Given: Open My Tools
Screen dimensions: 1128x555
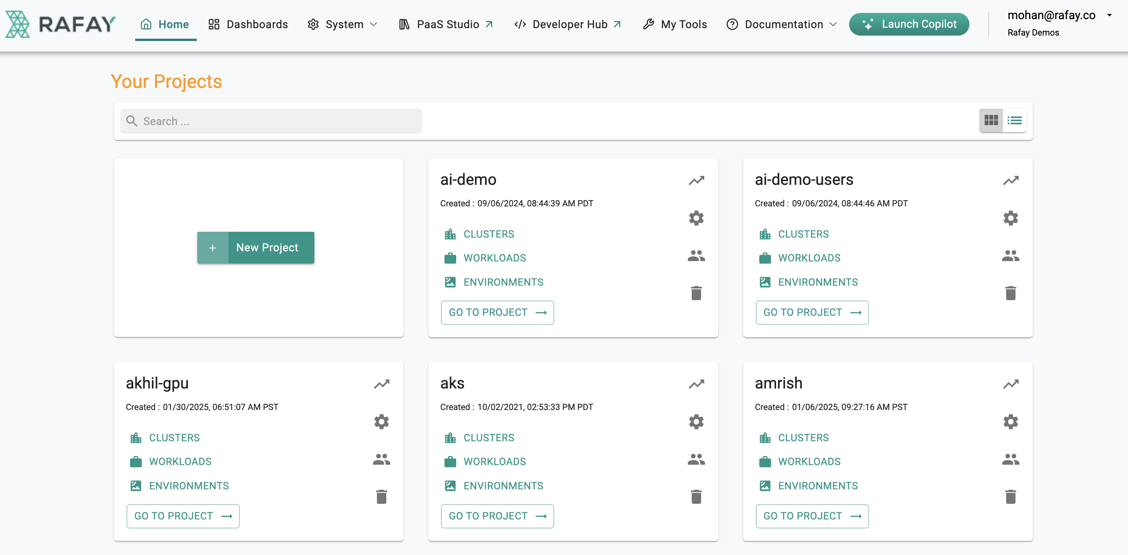Looking at the screenshot, I should (x=675, y=24).
